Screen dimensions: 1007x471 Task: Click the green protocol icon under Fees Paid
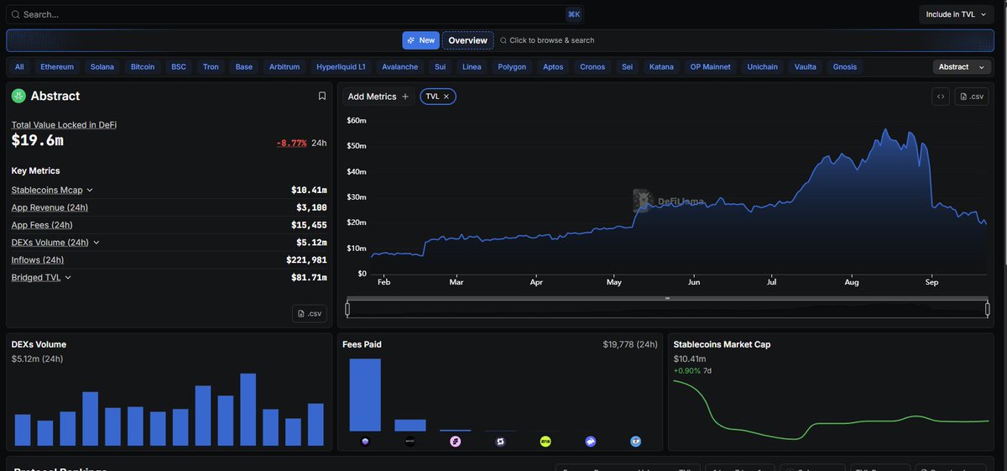coord(545,441)
